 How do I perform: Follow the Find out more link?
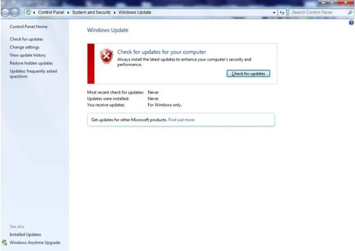(x=181, y=119)
